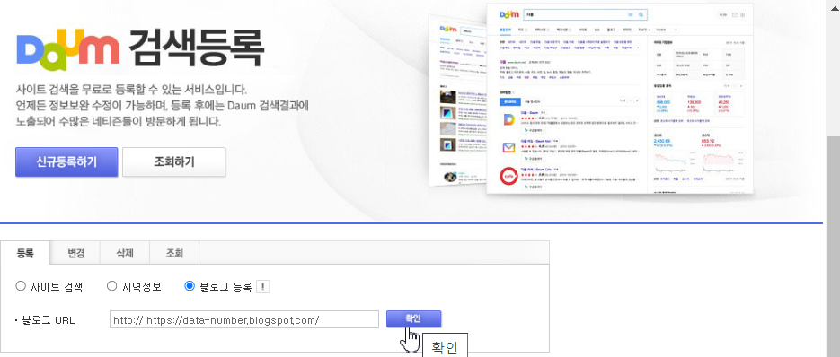
Task: Select the 블로그 등록 radio button
Action: pyautogui.click(x=189, y=286)
